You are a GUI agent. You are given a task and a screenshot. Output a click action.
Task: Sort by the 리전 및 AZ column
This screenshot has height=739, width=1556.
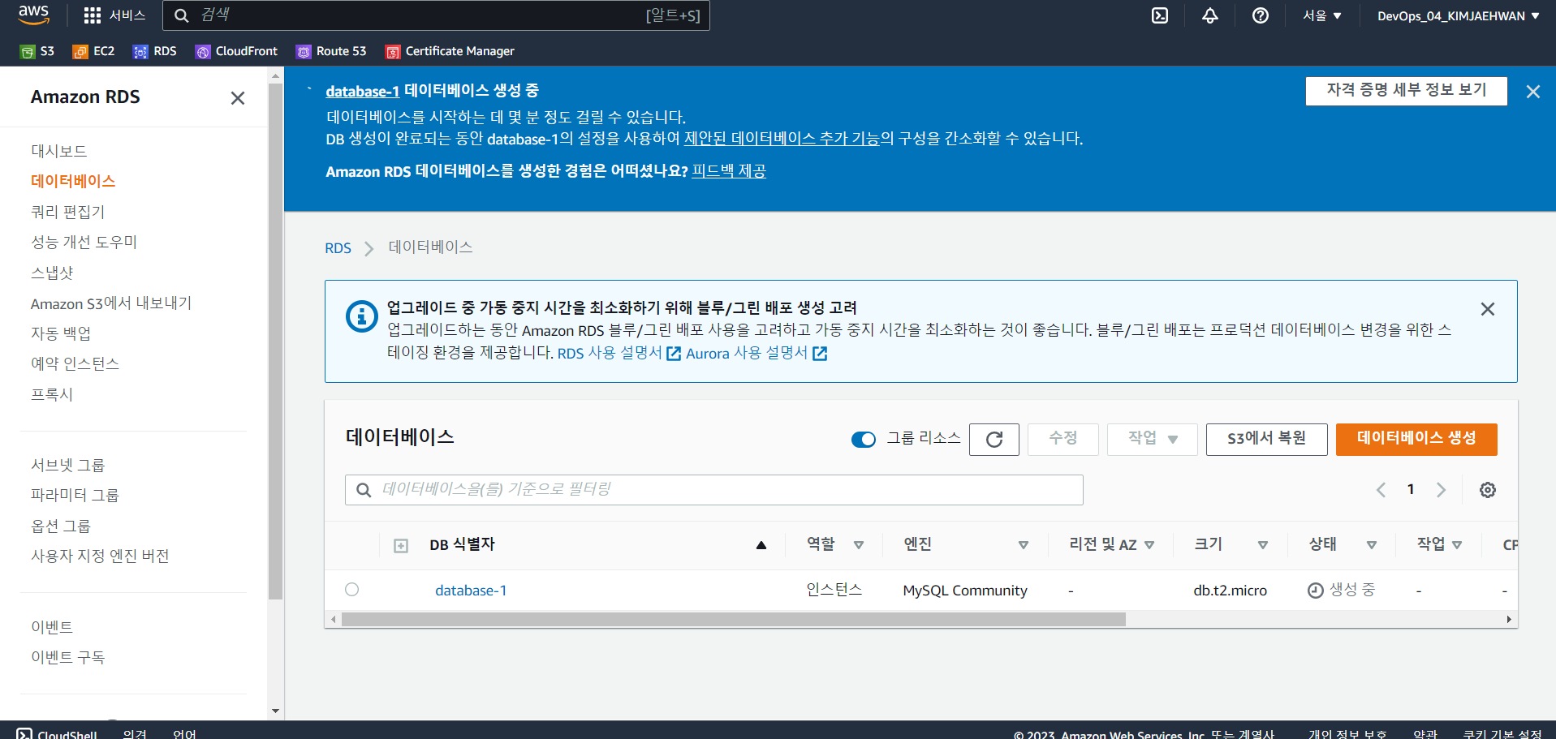1149,545
